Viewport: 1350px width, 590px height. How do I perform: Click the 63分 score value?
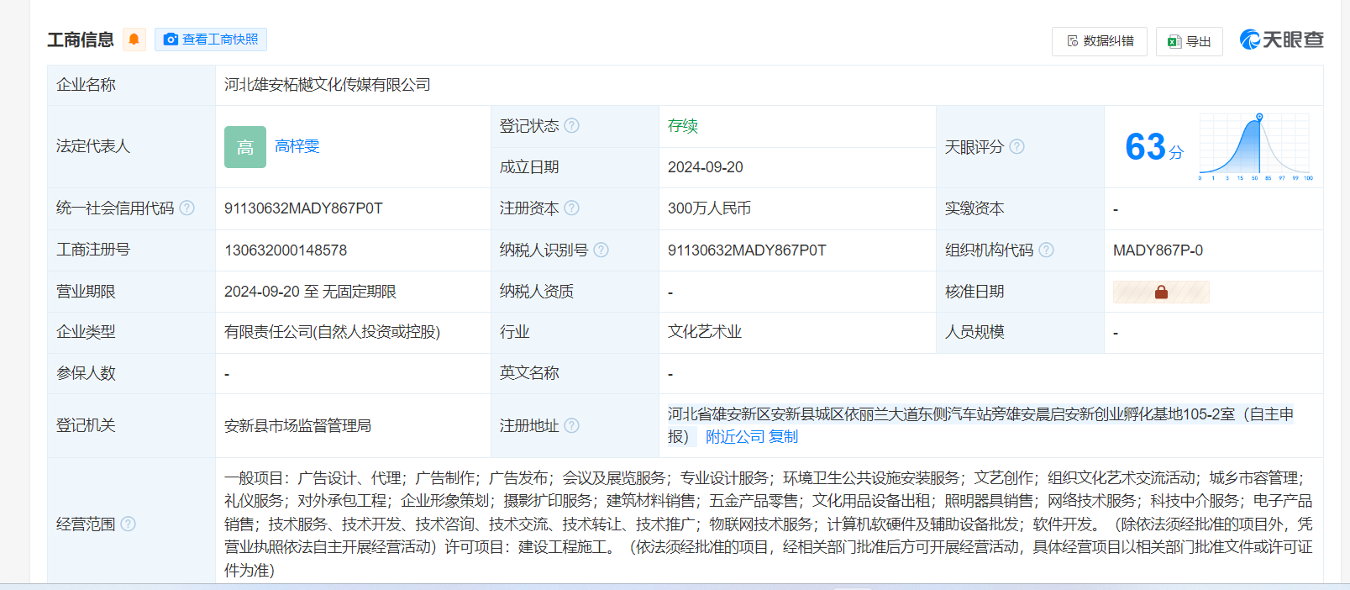point(1154,147)
